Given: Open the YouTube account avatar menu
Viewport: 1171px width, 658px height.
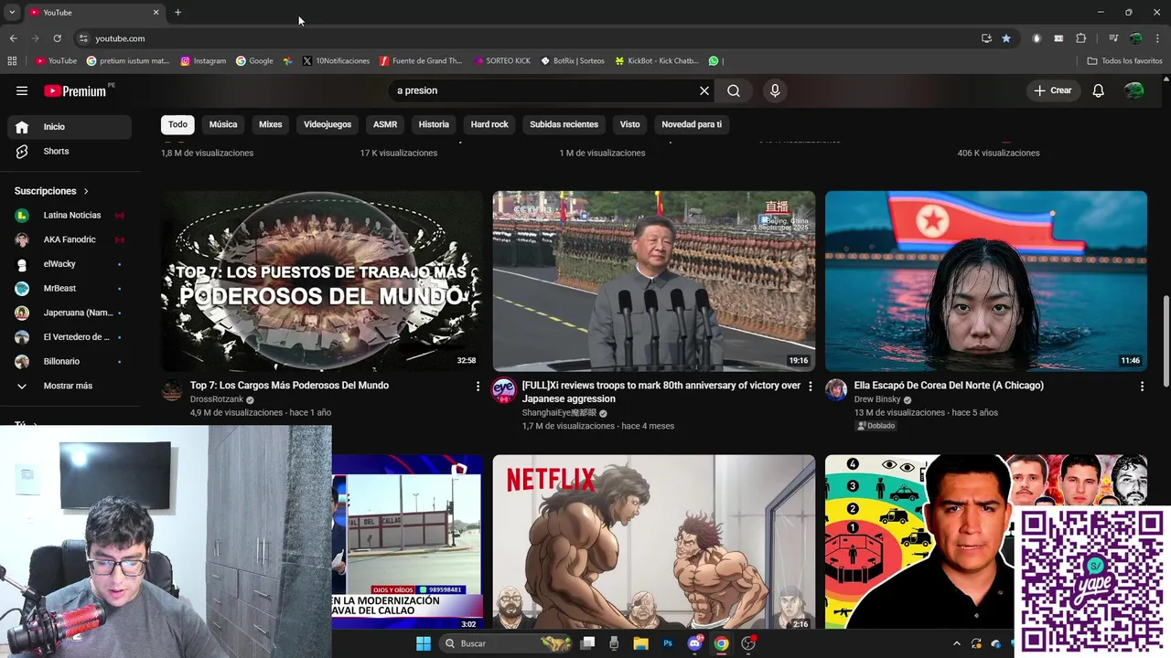Looking at the screenshot, I should [1134, 90].
